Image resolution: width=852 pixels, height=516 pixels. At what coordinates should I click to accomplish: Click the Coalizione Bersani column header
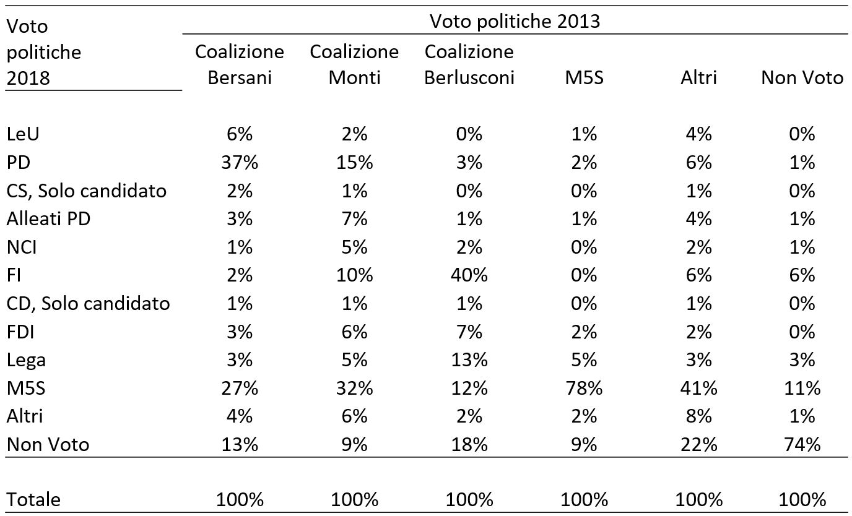(x=240, y=64)
